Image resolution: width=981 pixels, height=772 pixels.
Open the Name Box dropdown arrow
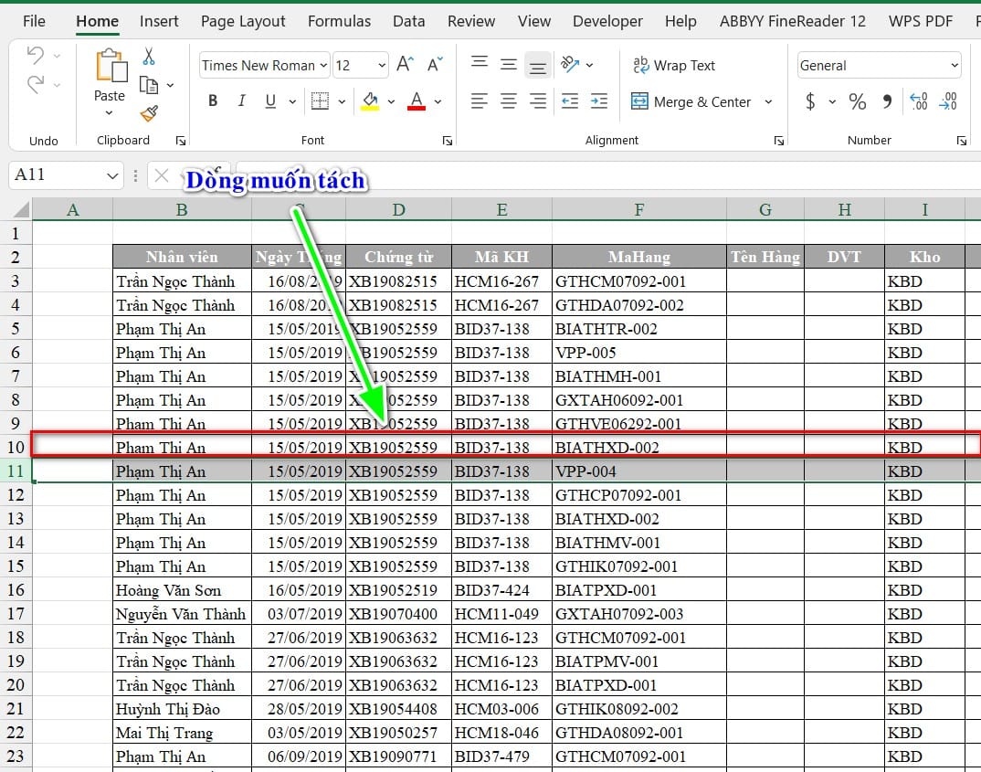coord(112,175)
